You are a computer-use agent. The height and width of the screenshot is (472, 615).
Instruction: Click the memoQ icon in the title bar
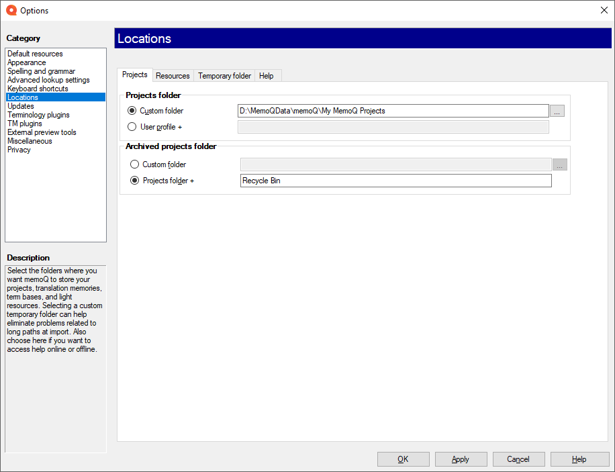click(11, 10)
